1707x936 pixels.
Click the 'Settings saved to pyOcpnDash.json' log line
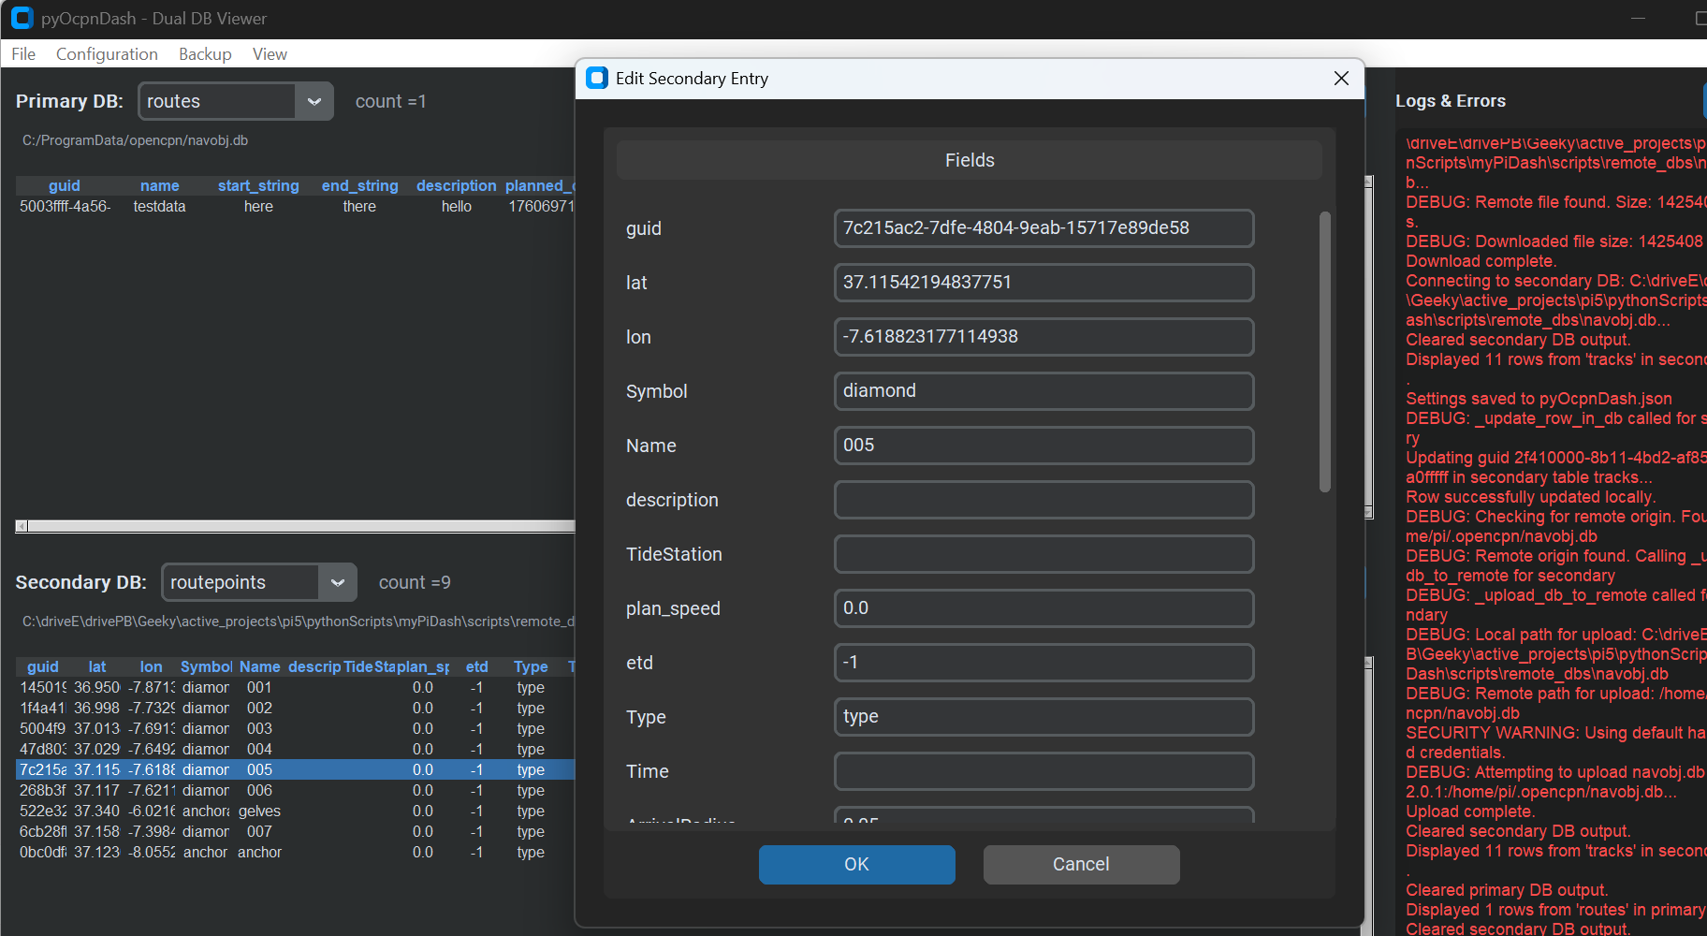click(x=1539, y=399)
